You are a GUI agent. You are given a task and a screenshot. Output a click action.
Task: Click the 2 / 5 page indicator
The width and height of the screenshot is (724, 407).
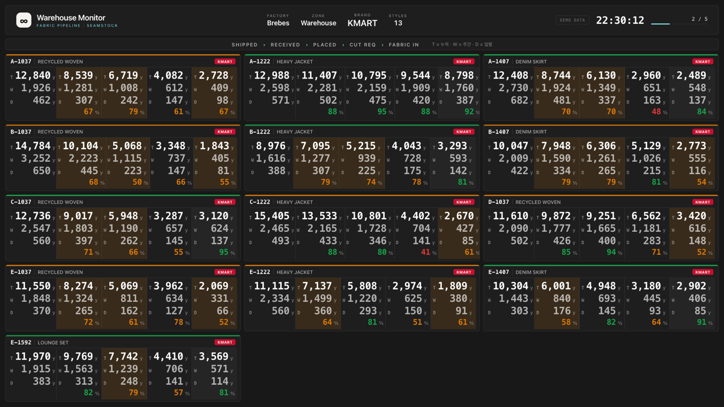click(x=700, y=19)
